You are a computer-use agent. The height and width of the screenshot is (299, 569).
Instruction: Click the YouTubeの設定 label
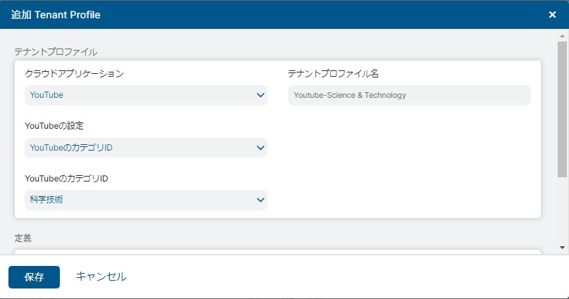(x=54, y=126)
